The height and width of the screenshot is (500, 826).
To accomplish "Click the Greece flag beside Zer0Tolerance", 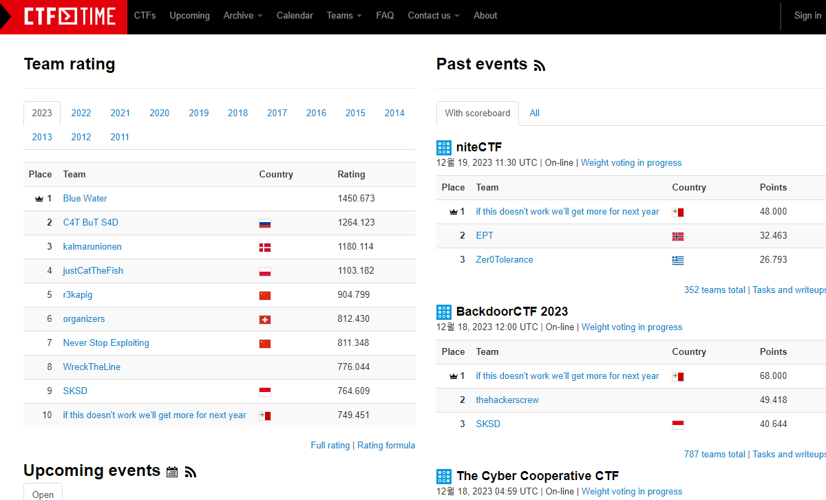I will point(678,261).
